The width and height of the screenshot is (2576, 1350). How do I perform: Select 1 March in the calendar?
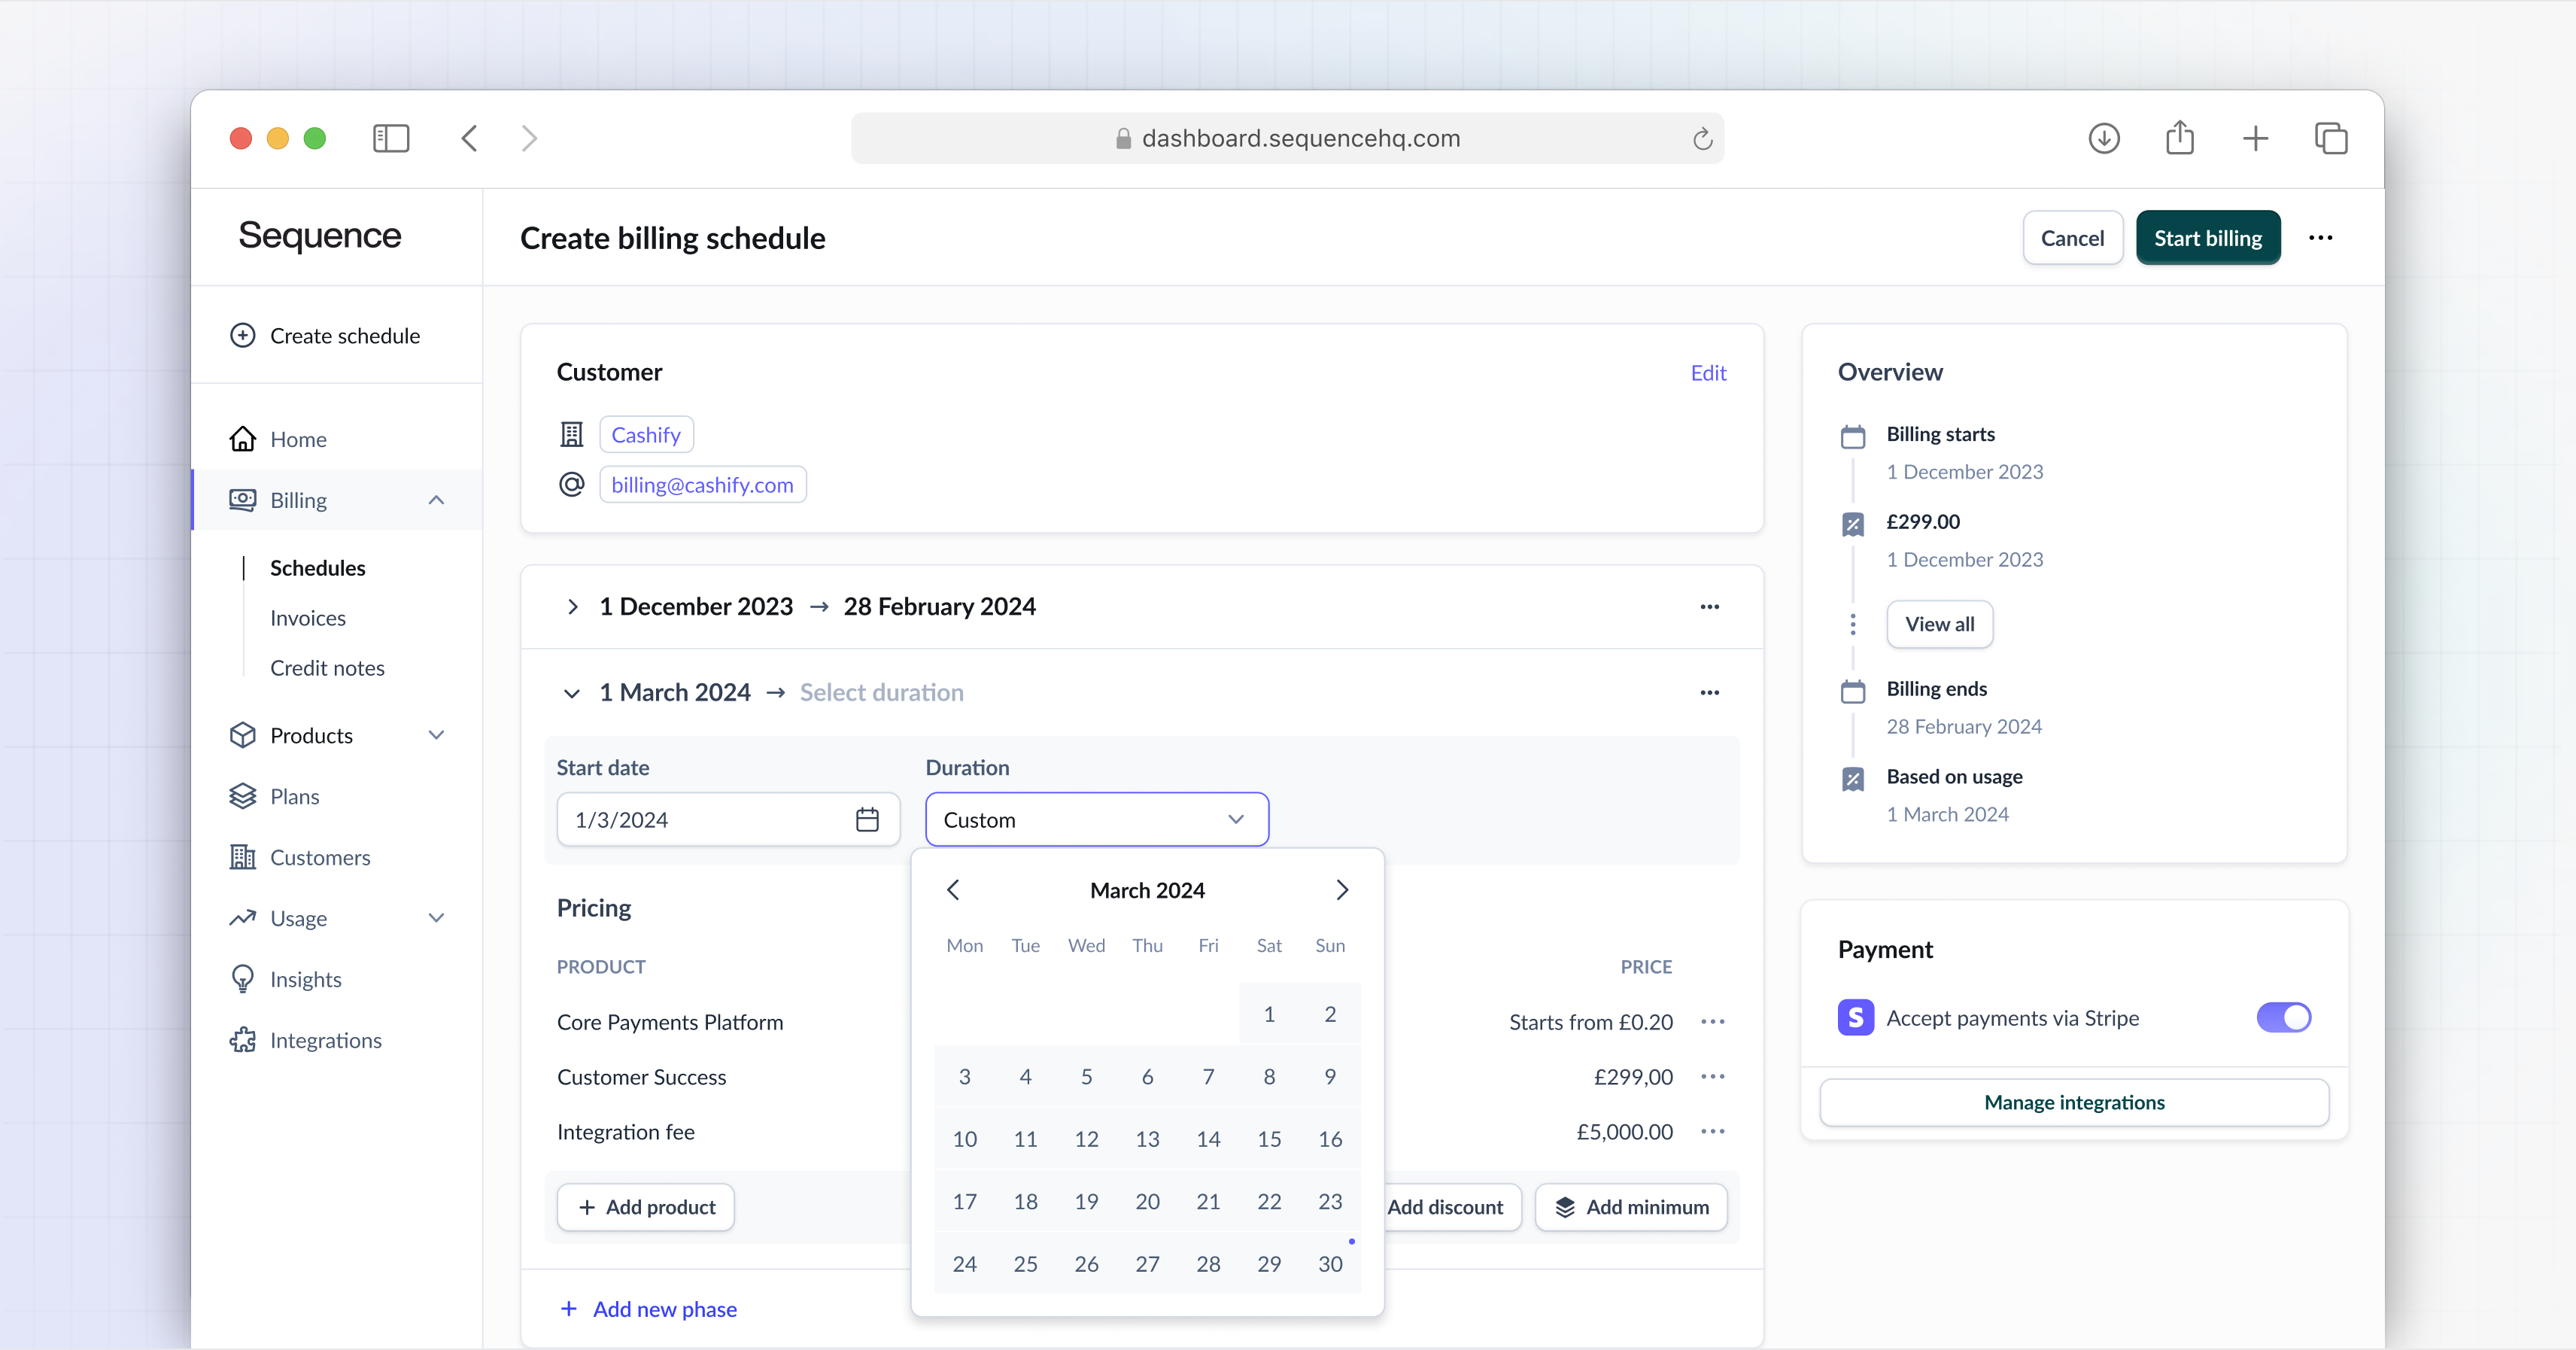click(x=1269, y=1014)
